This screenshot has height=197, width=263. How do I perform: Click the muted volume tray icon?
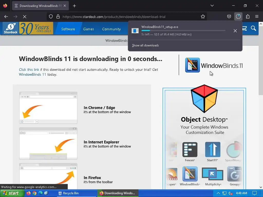click(230, 193)
